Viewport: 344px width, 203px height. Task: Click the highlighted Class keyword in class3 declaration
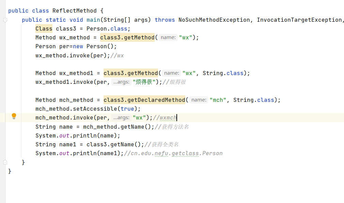tap(44, 29)
